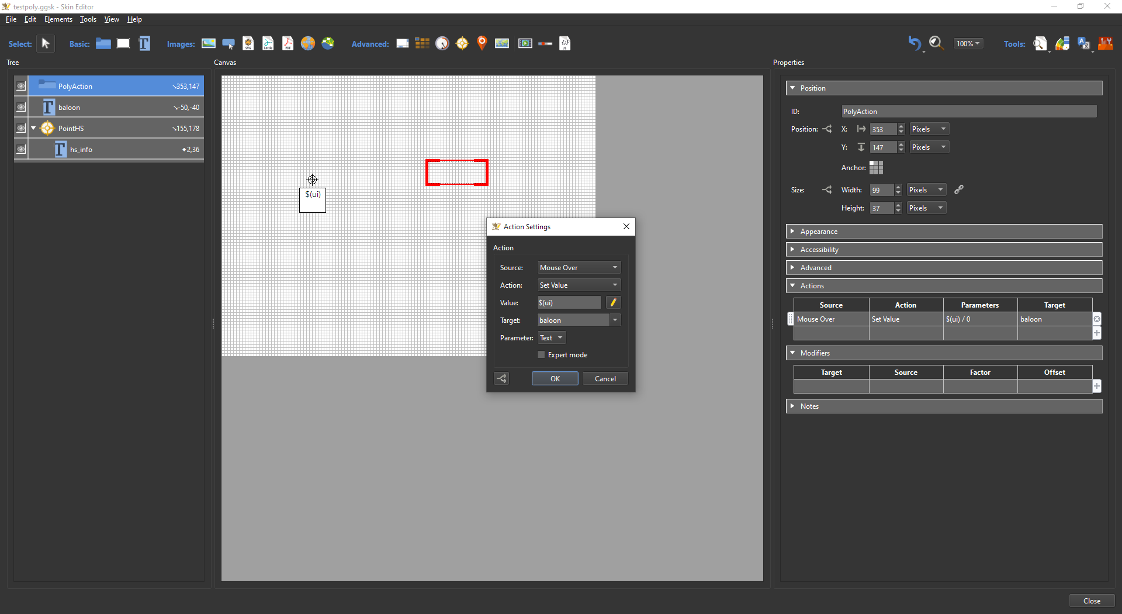Add a Button image element

pyautogui.click(x=228, y=43)
